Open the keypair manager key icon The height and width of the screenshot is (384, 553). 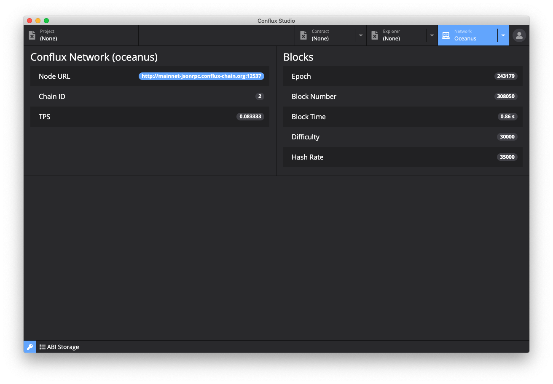pyautogui.click(x=30, y=347)
